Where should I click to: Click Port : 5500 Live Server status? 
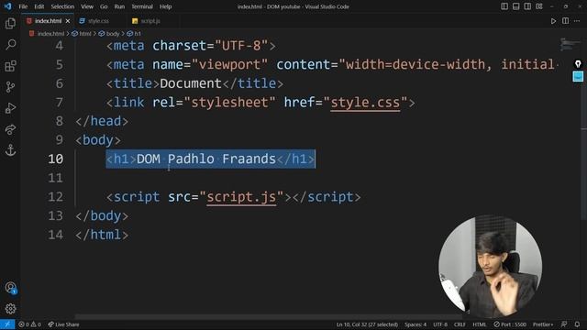pos(510,324)
